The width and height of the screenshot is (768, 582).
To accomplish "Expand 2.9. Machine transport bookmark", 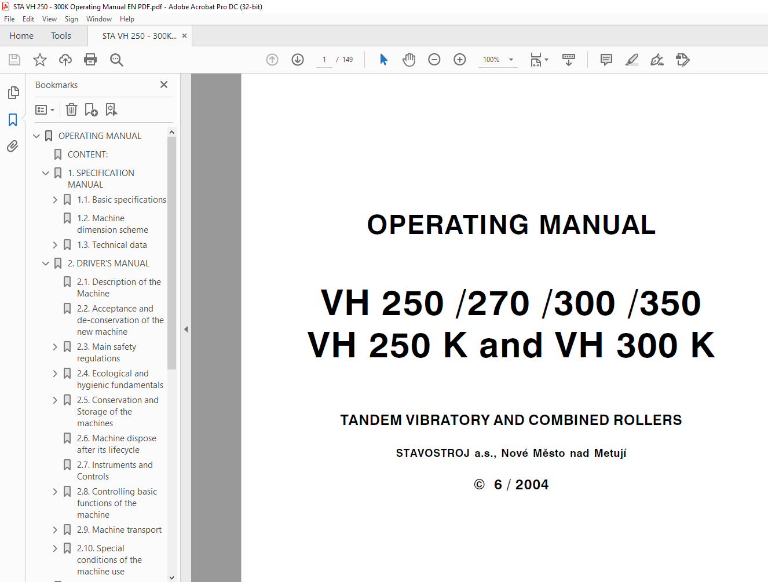I will 55,530.
